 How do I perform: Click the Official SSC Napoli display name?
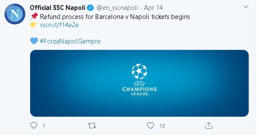(57, 8)
